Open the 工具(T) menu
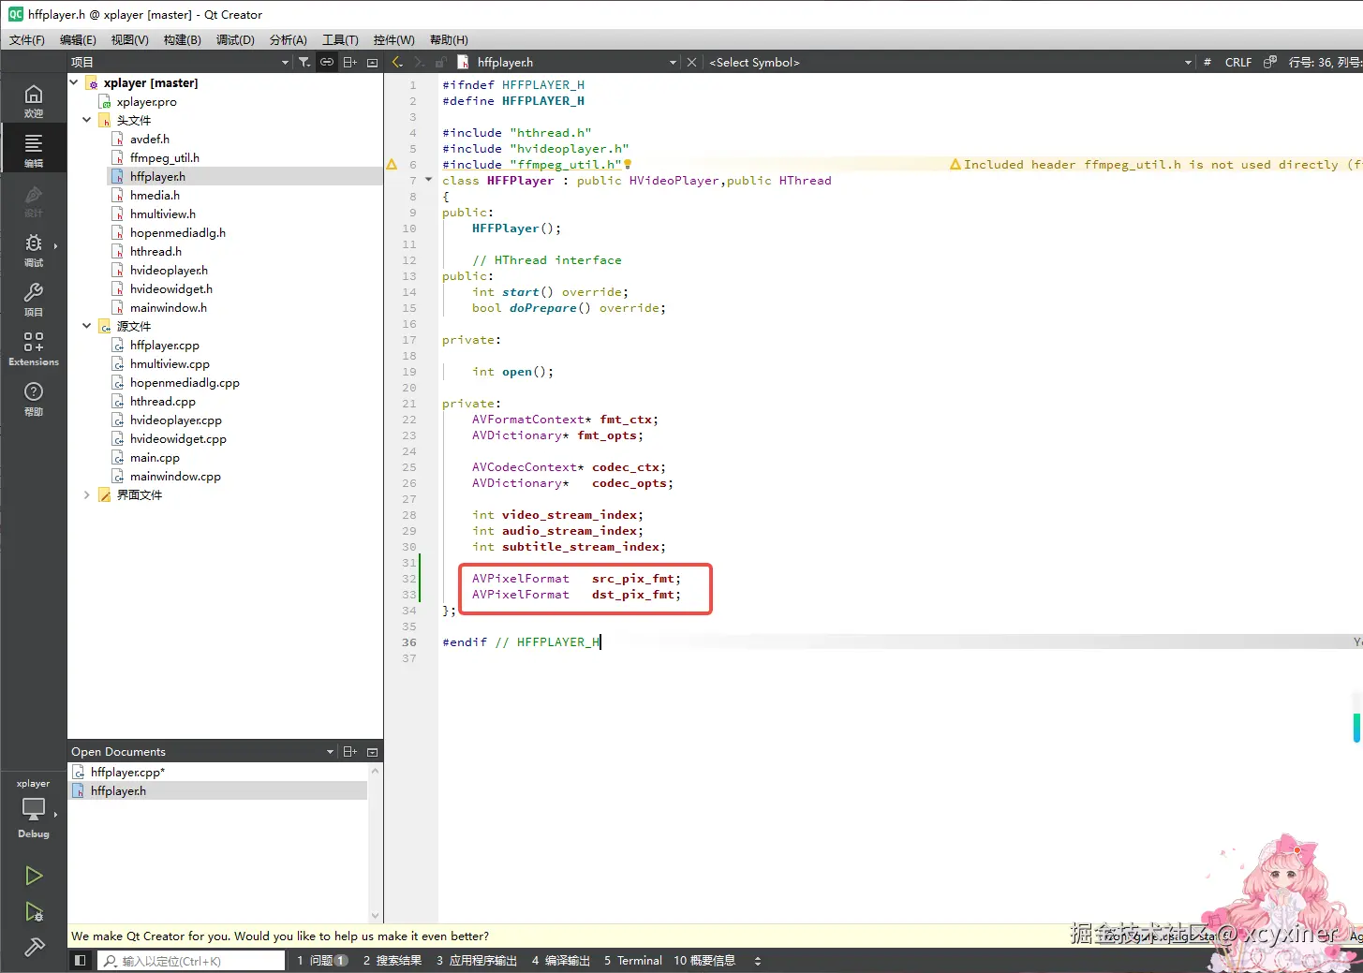The width and height of the screenshot is (1363, 973). tap(340, 39)
